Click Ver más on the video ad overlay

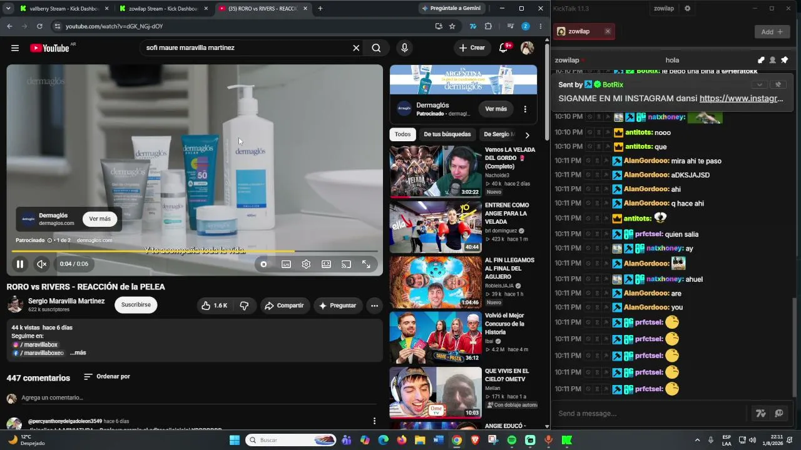tap(99, 219)
